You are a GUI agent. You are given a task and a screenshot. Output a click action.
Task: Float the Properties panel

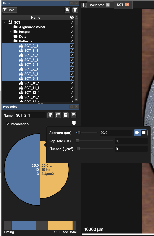pos(72,107)
